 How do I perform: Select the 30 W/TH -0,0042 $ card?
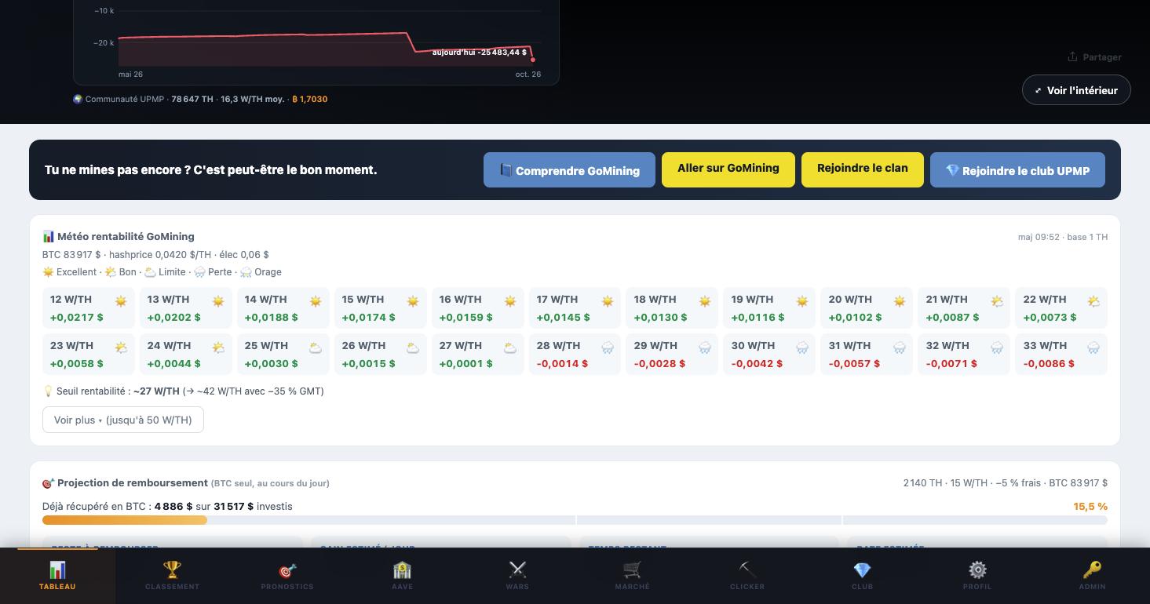tap(769, 355)
